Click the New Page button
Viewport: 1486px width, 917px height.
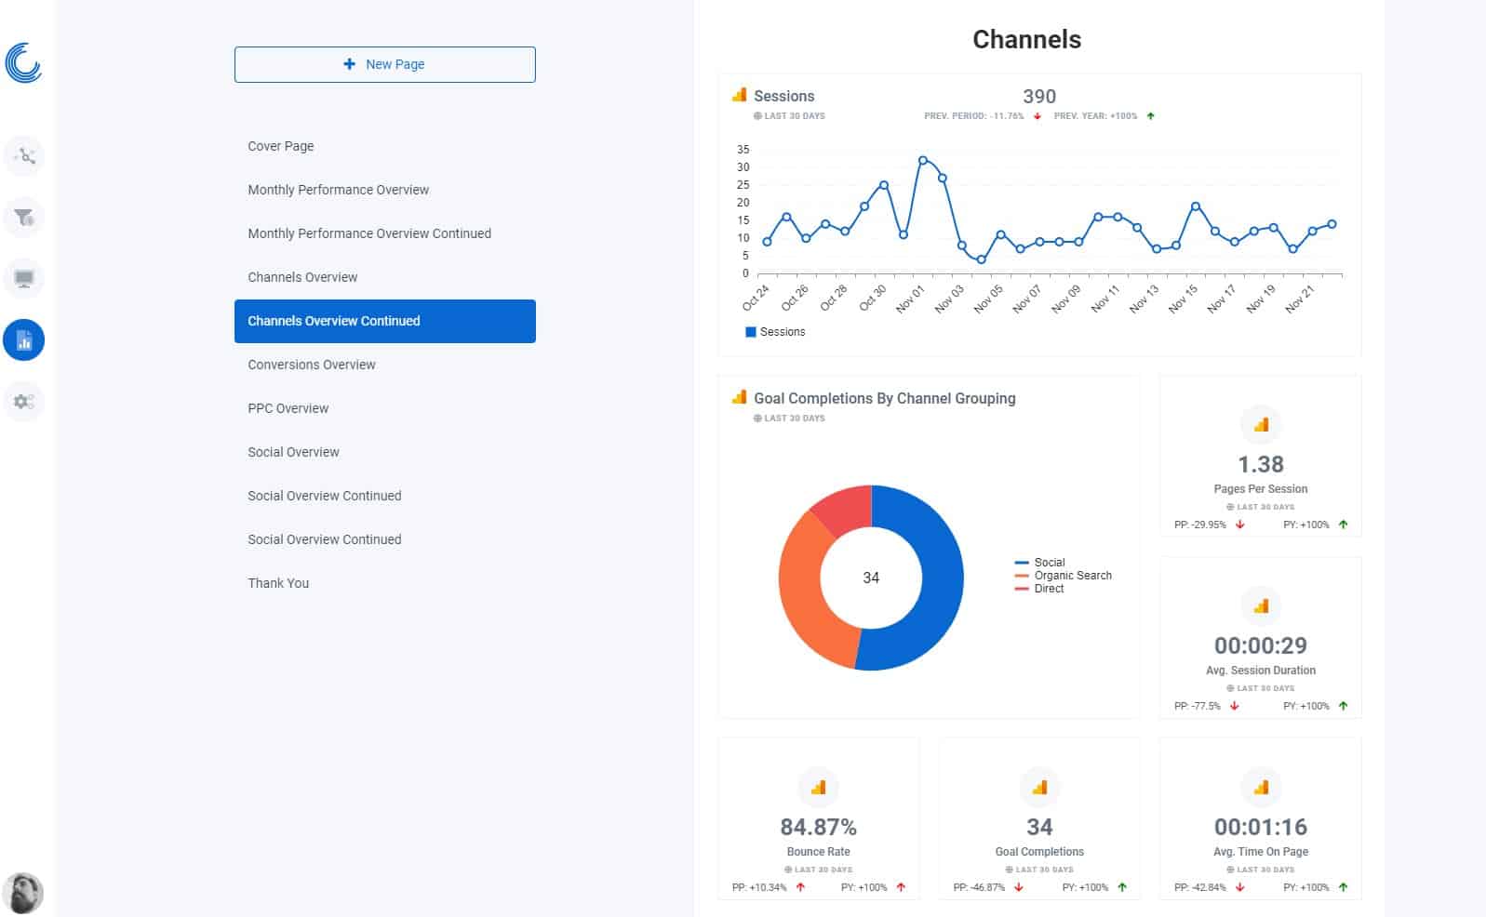tap(384, 64)
